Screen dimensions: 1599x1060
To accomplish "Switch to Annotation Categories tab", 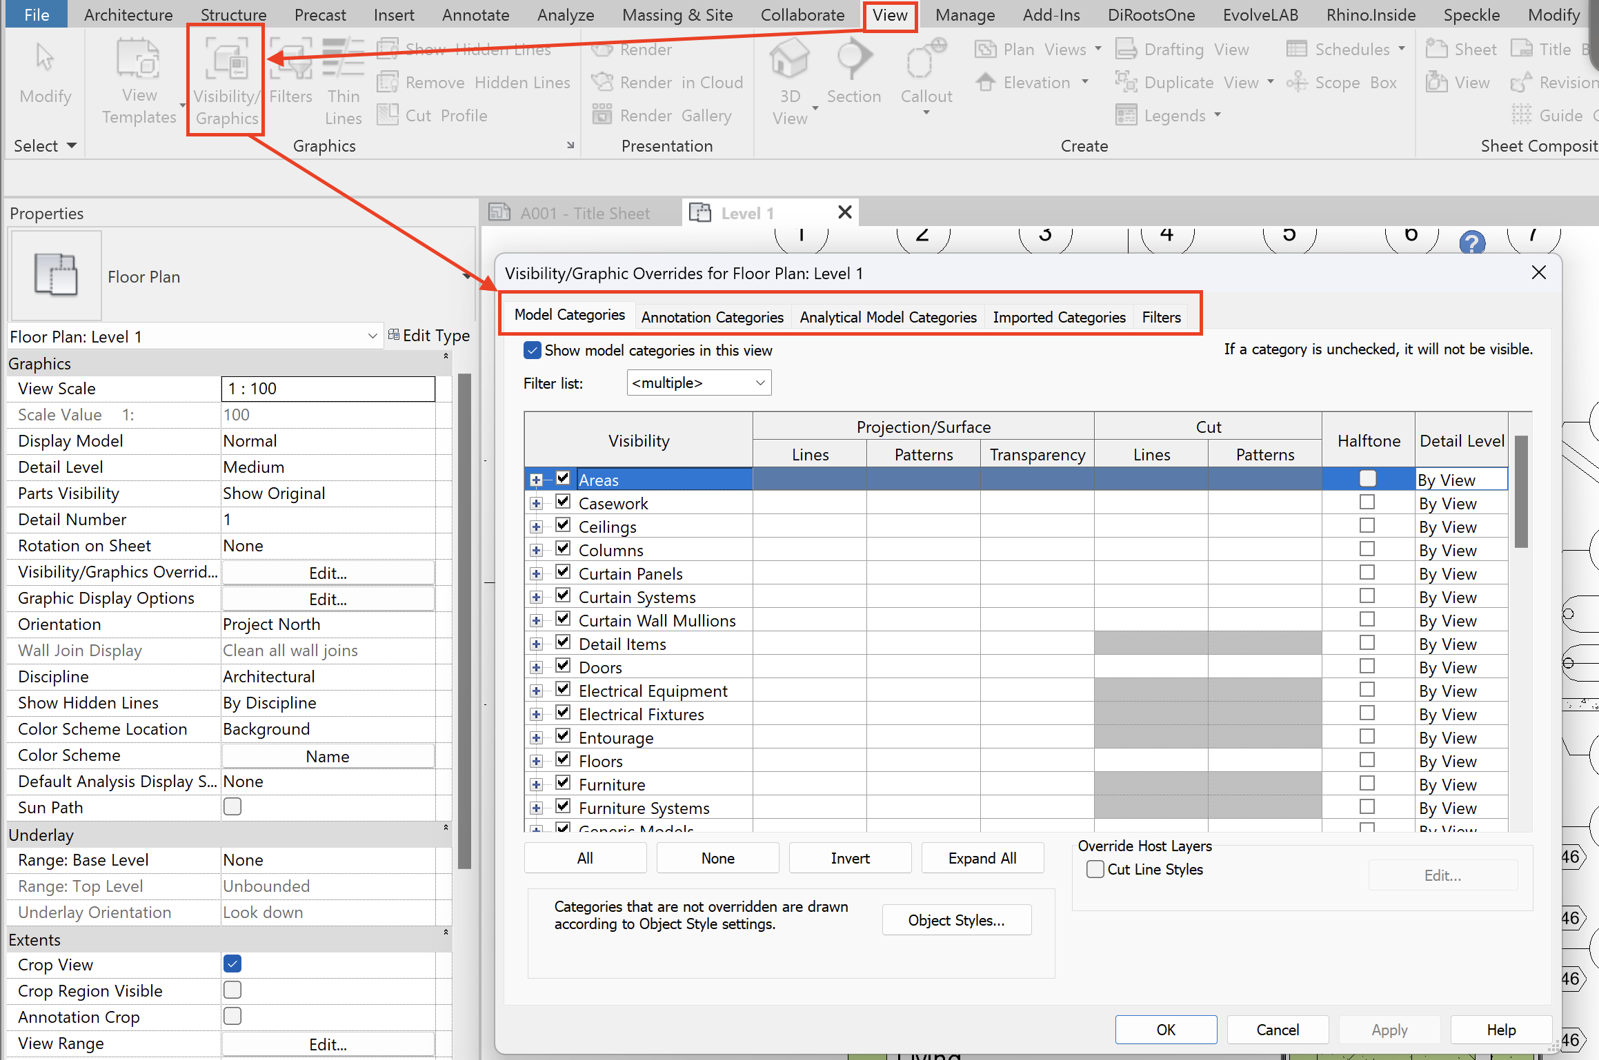I will pos(712,317).
